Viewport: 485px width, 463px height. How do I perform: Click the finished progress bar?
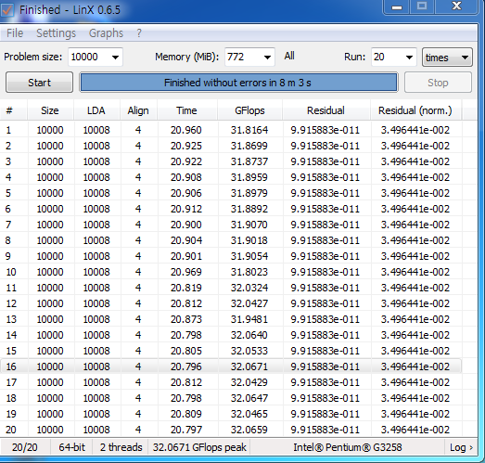tap(238, 83)
